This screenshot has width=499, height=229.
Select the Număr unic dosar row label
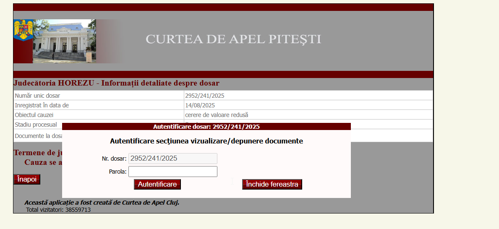click(x=37, y=96)
